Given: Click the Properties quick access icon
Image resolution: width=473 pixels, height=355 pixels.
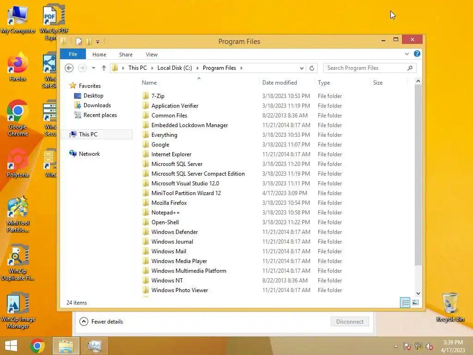Looking at the screenshot, I should [79, 41].
